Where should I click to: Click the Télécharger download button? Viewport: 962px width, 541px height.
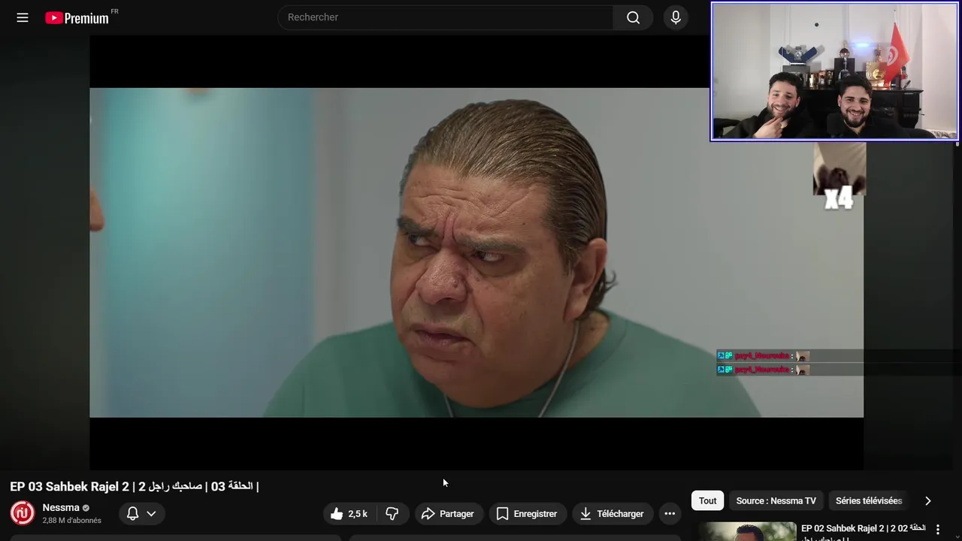[x=612, y=514]
